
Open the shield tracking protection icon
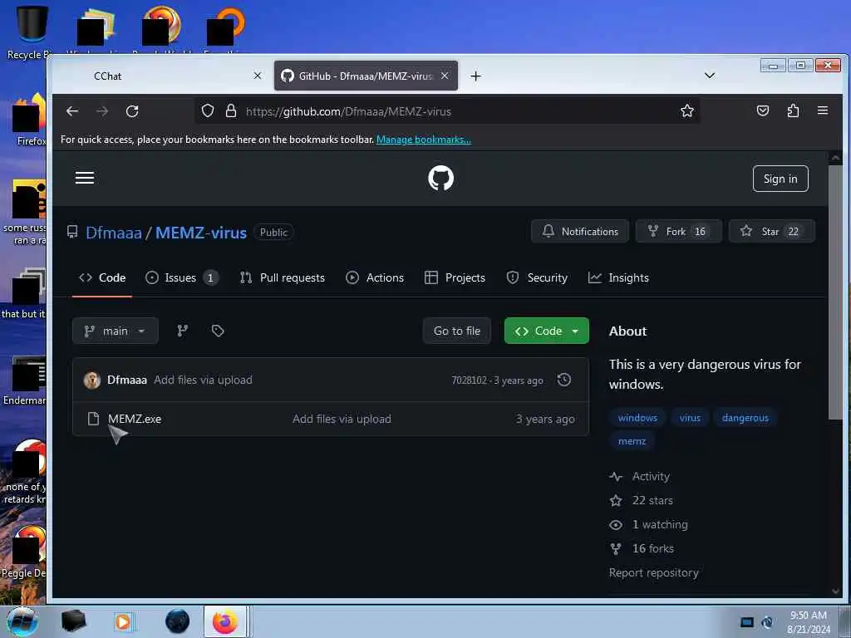207,111
